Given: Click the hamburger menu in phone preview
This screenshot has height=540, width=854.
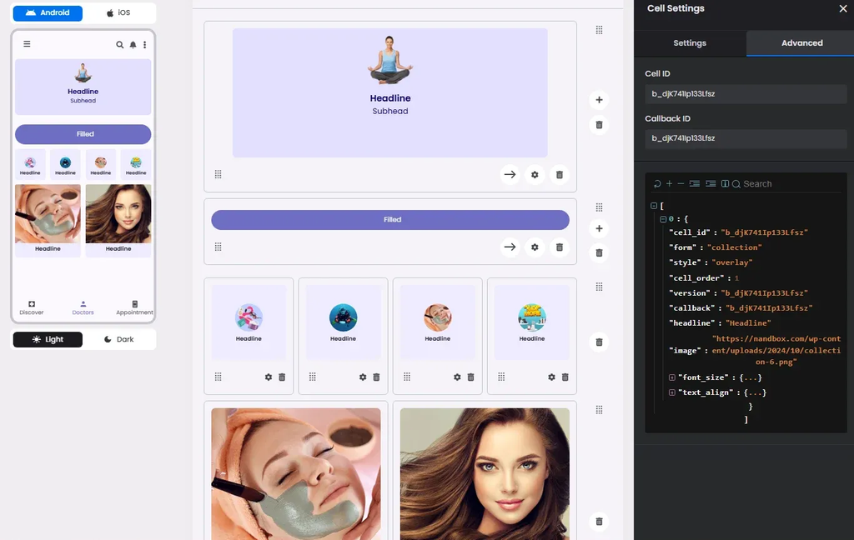Looking at the screenshot, I should (27, 44).
